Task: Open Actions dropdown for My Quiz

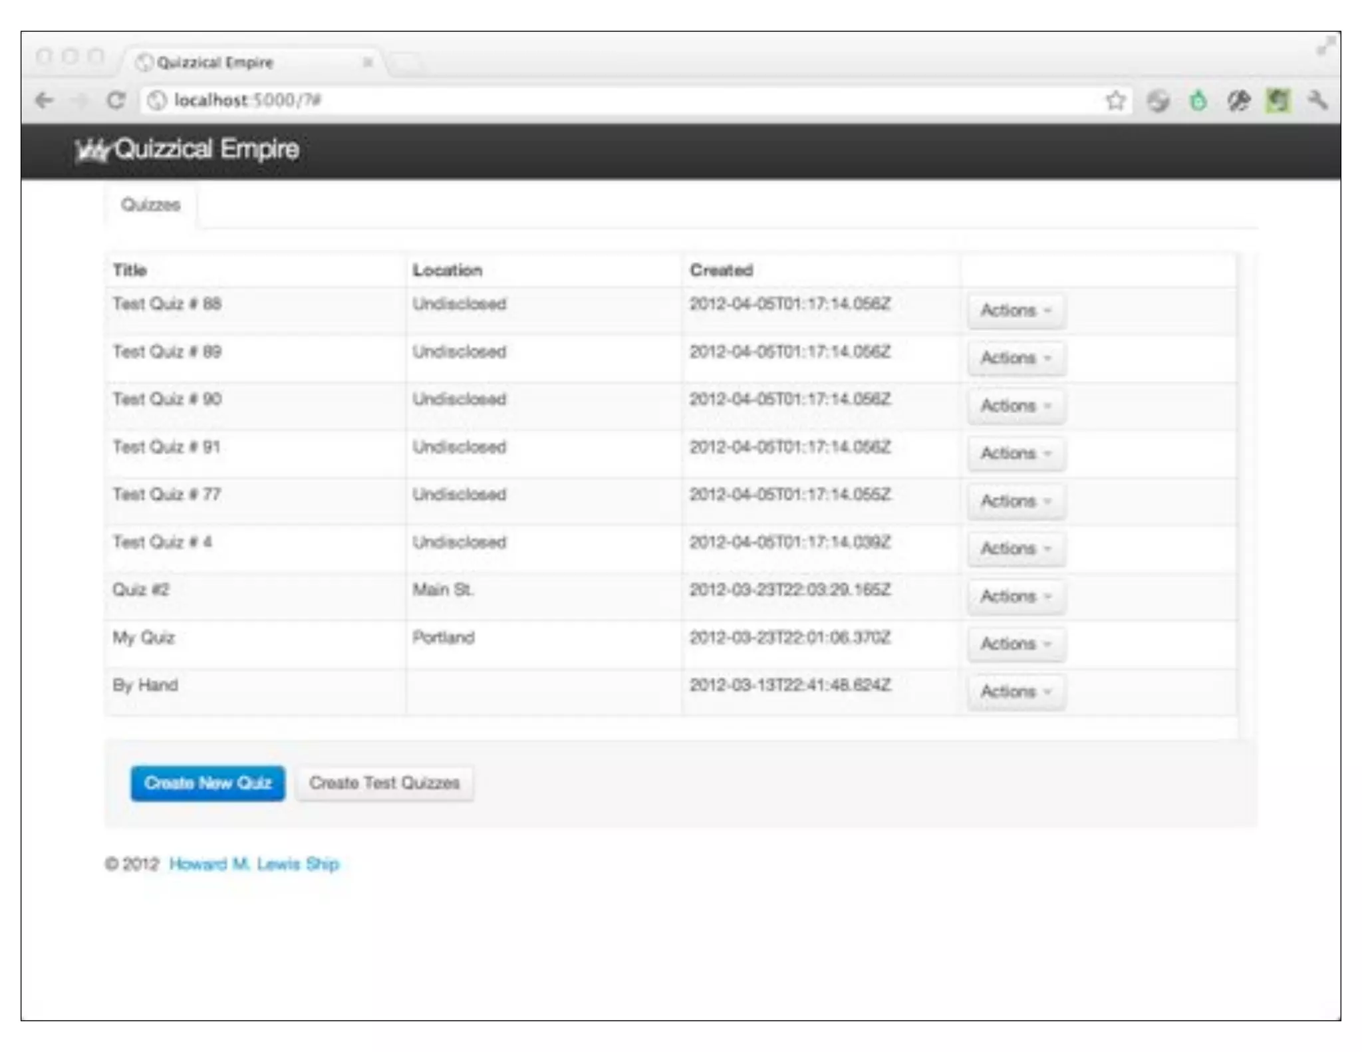Action: 1016,644
